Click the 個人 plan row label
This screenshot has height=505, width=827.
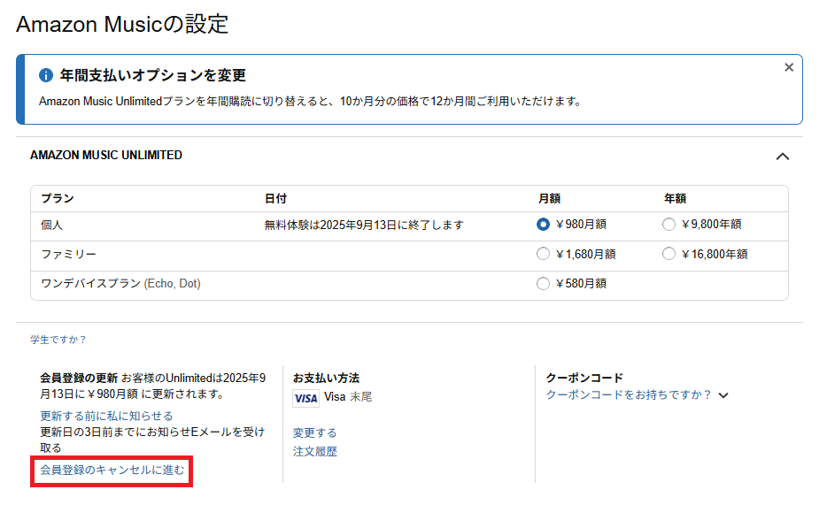pos(51,225)
